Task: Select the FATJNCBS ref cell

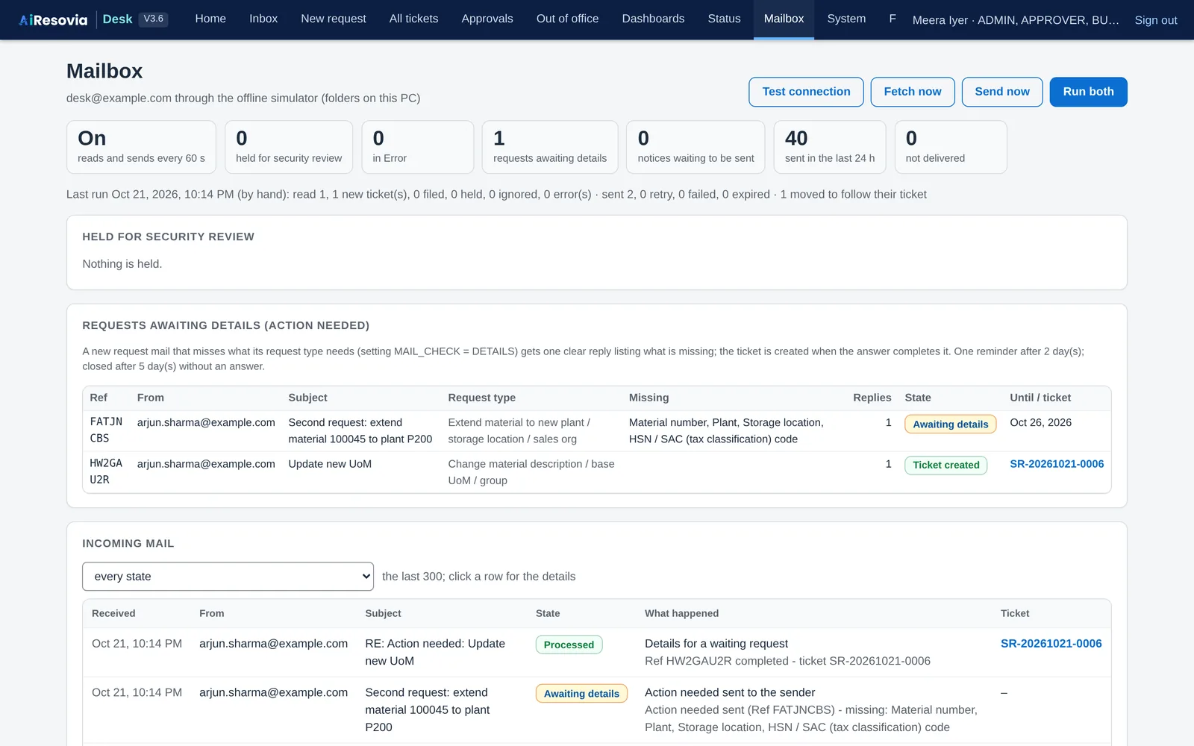Action: [106, 430]
